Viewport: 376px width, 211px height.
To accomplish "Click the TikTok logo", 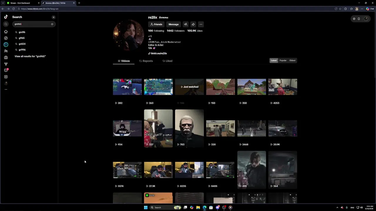I will pos(6,17).
